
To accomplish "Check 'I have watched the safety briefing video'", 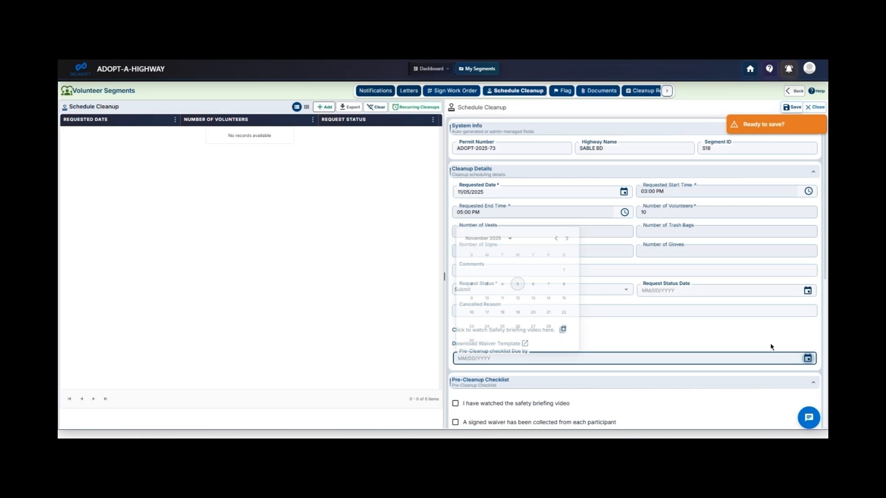I will (455, 403).
